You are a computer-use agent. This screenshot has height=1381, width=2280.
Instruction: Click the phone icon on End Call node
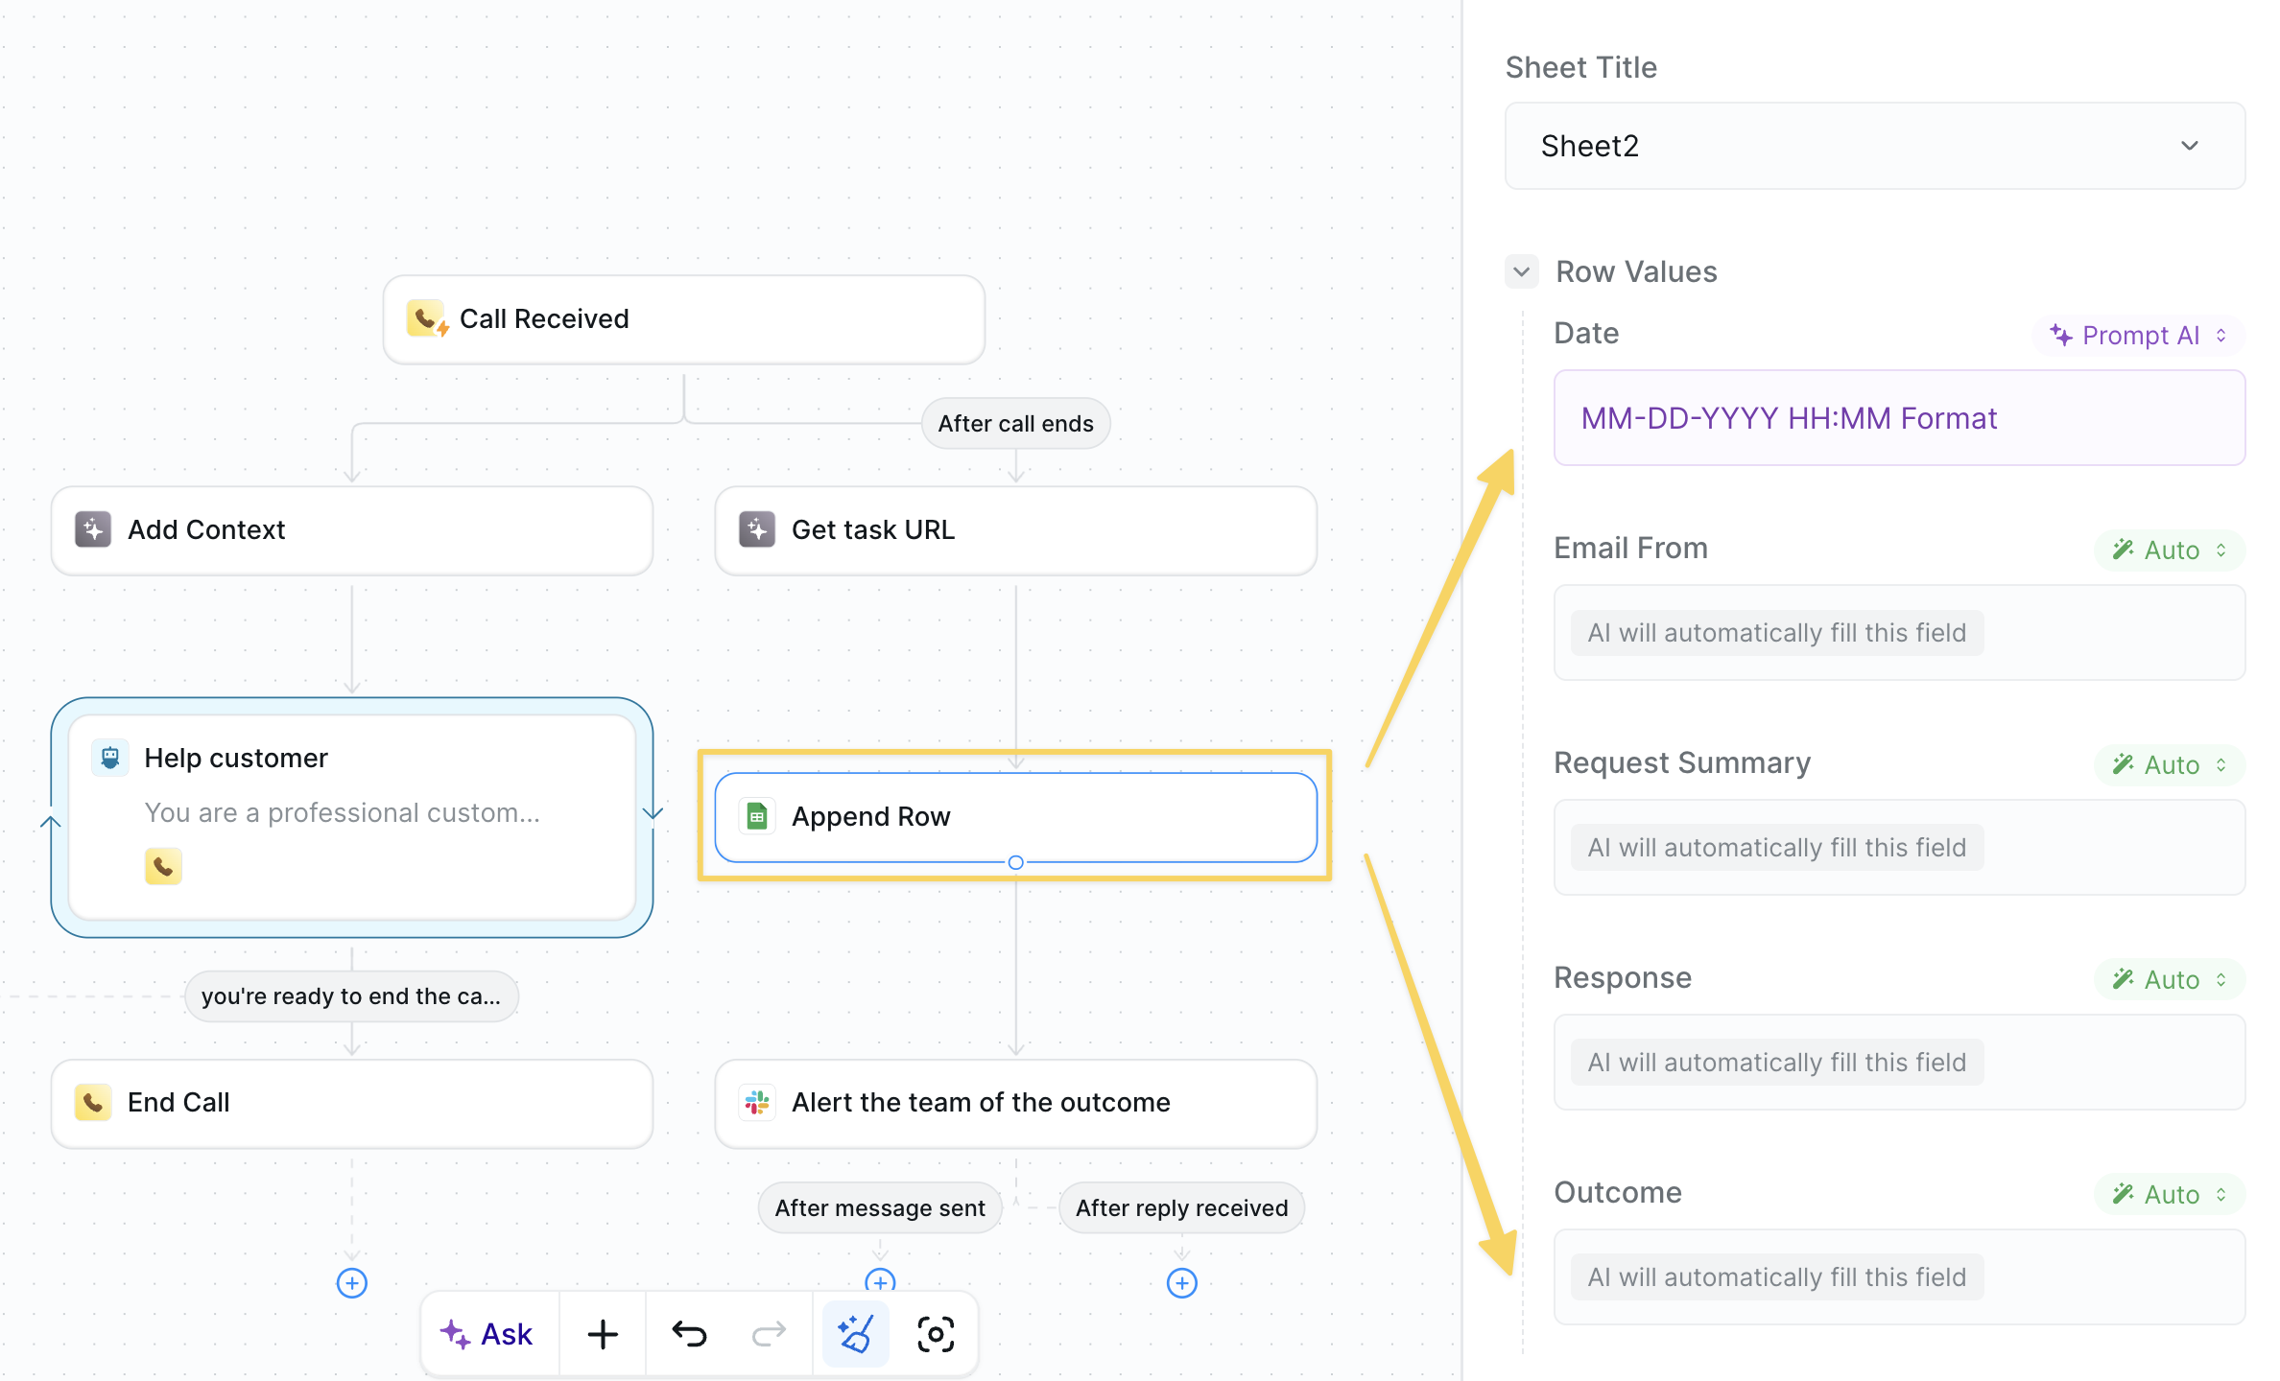(93, 1103)
